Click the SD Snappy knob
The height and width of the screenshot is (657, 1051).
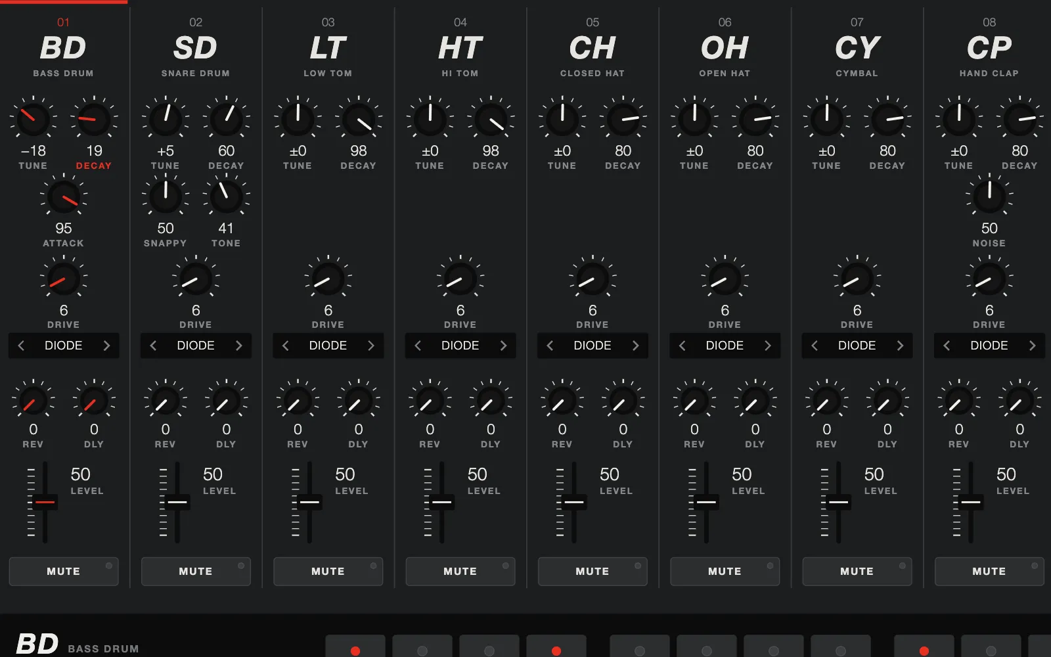pyautogui.click(x=166, y=197)
